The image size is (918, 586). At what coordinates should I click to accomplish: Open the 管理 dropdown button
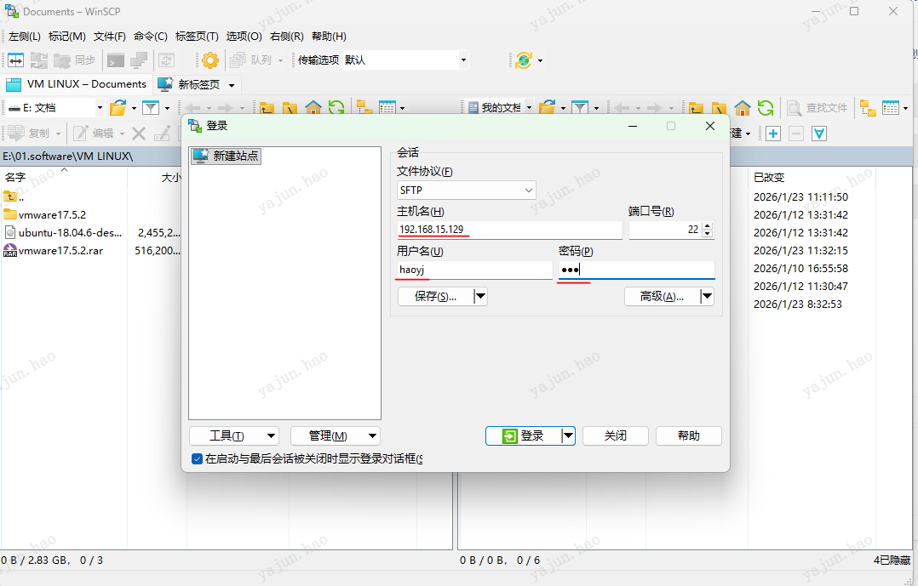(336, 435)
